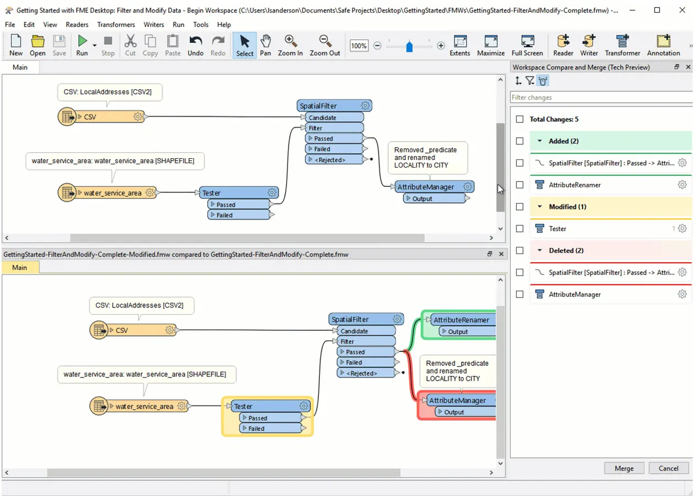Open gear settings for AttributeRenamer change row

(682, 185)
